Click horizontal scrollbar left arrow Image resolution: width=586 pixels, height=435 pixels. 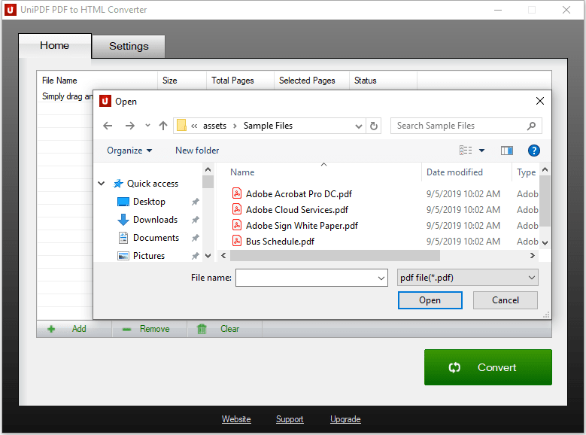pos(223,255)
